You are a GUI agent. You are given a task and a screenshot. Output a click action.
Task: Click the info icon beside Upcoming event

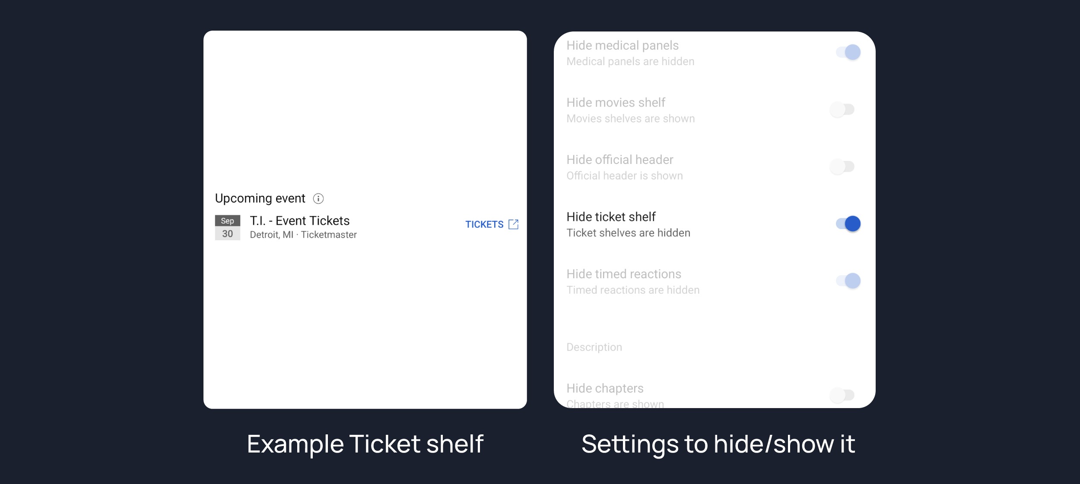click(x=318, y=198)
